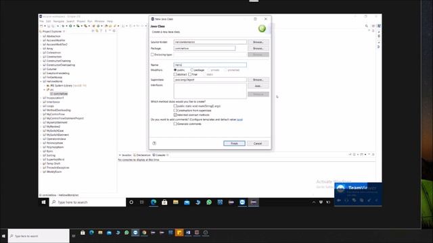Select the public modifier radio button
Screen dimensions: 433x243
point(175,70)
